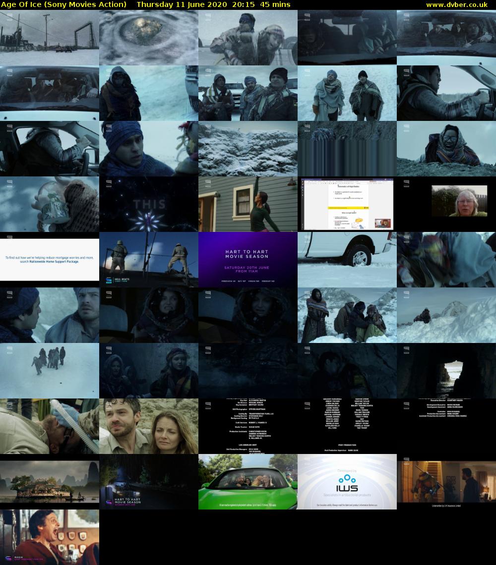Select the three men by white pickup frame
Image resolution: width=496 pixels, height=565 pixels.
click(x=248, y=93)
